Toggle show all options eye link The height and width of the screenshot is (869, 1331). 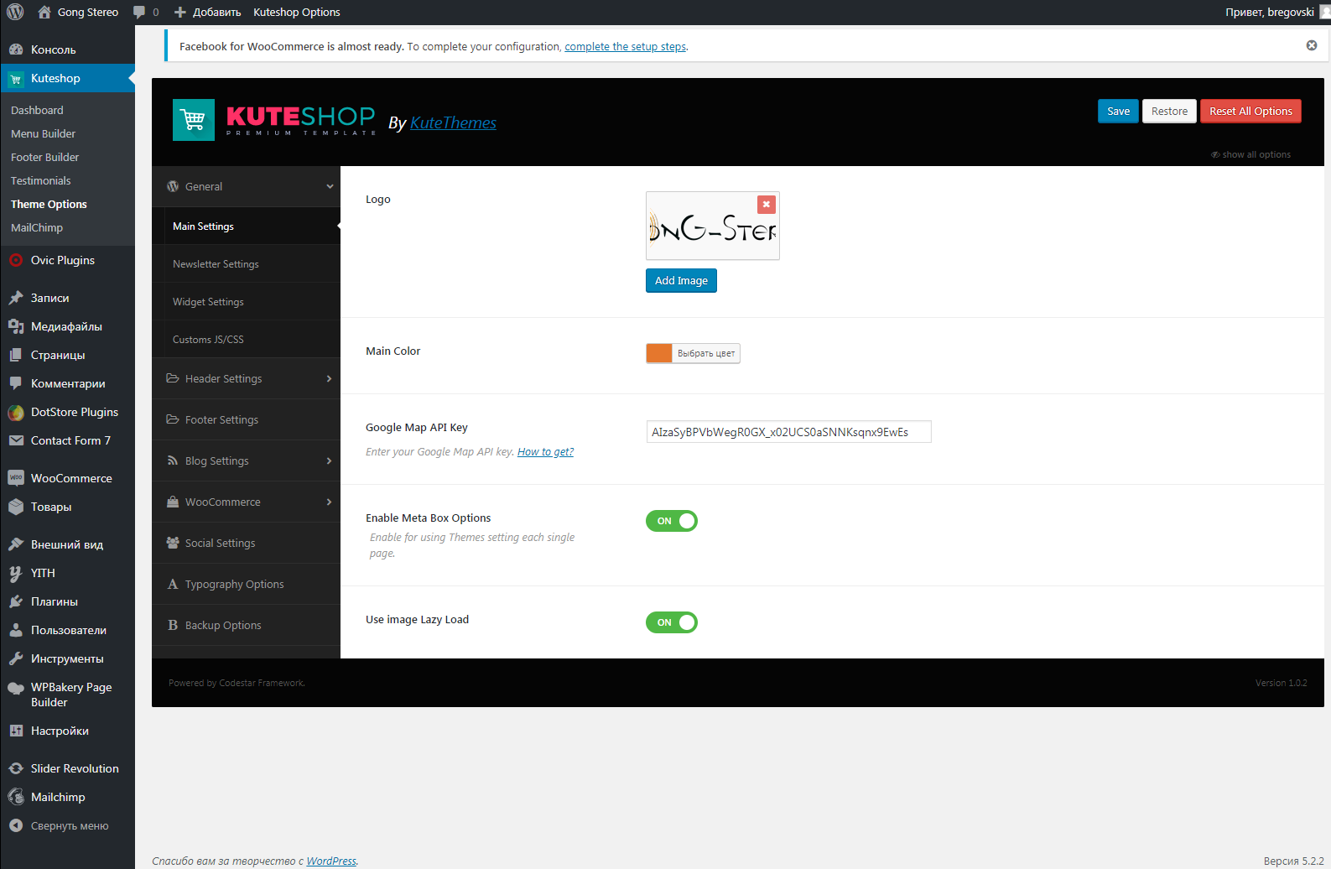(x=1250, y=154)
